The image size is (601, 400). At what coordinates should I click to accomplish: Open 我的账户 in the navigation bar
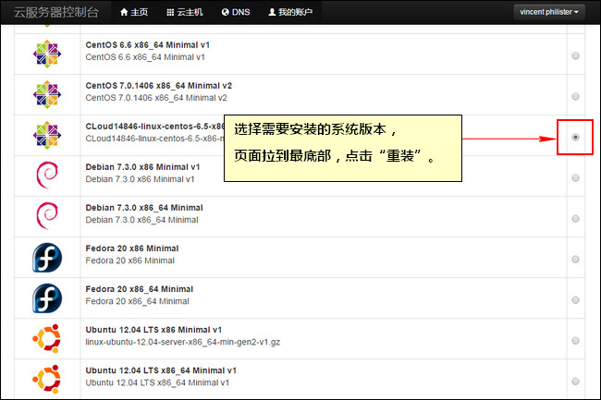coord(290,12)
